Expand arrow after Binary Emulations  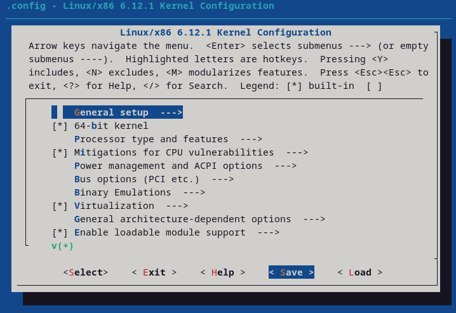click(x=194, y=192)
